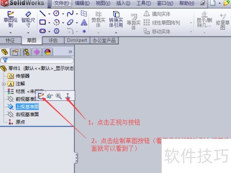
Task: Click the New document icon
Action: pos(213,3)
